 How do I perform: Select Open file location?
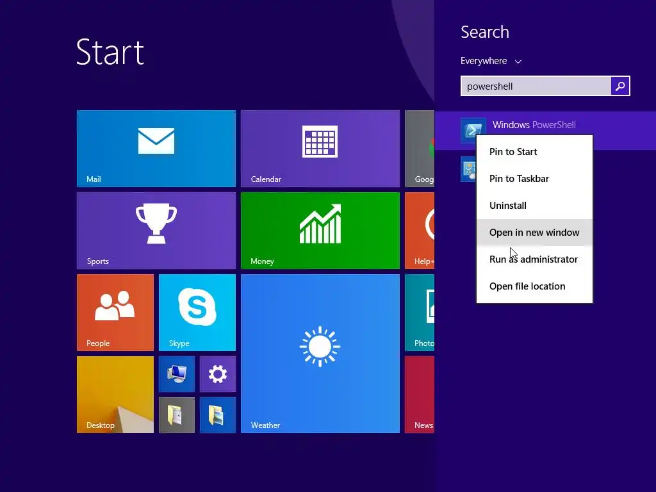pyautogui.click(x=535, y=286)
